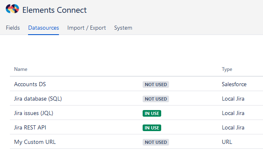263x155 pixels.
Task: Open the My Custom URL datasource
Action: click(x=35, y=142)
